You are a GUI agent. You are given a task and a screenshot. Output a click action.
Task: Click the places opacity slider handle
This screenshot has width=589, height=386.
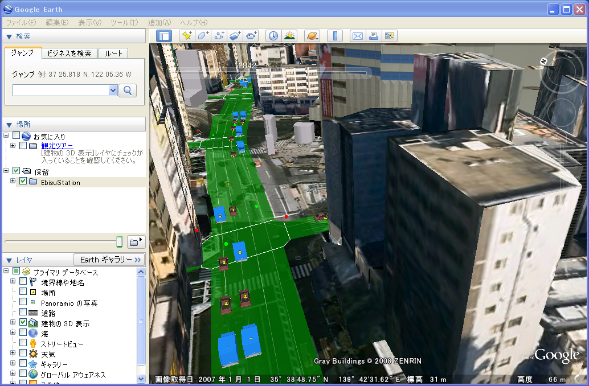coord(120,242)
